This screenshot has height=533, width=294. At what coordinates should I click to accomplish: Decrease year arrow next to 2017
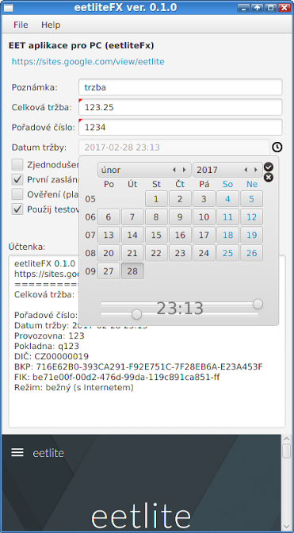pyautogui.click(x=246, y=170)
